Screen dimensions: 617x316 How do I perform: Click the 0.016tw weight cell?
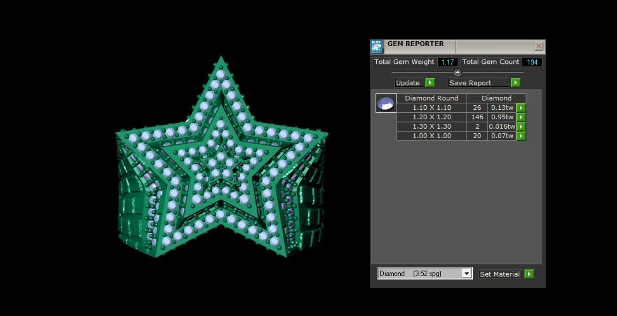(502, 126)
